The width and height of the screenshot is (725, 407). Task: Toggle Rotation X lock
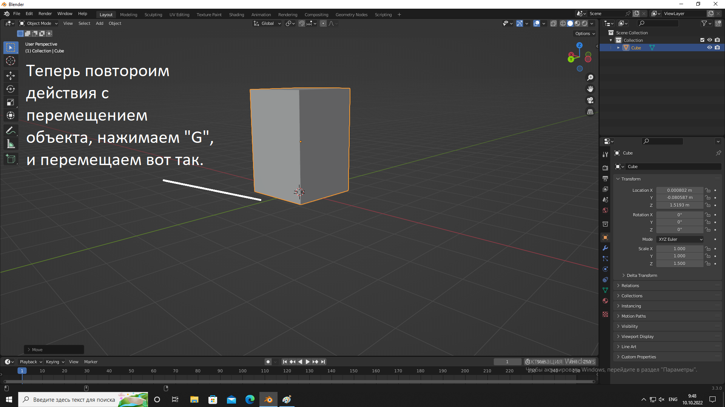pyautogui.click(x=708, y=215)
